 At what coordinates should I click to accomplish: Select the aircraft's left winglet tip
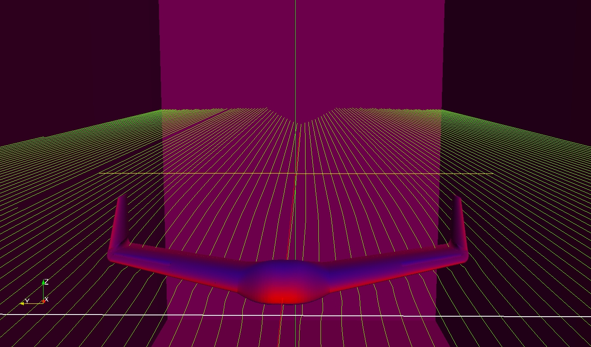point(122,199)
